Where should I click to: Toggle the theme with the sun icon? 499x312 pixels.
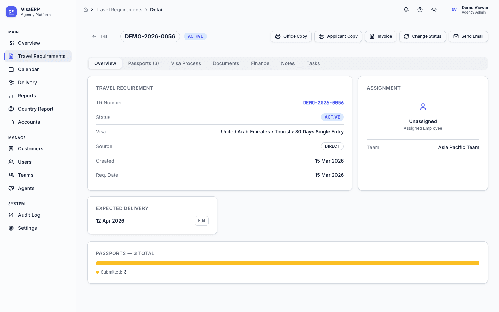pyautogui.click(x=434, y=10)
